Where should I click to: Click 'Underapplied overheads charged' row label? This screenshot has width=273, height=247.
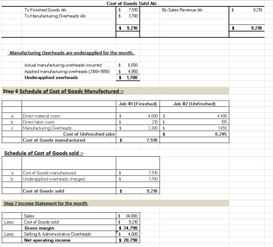point(54,179)
